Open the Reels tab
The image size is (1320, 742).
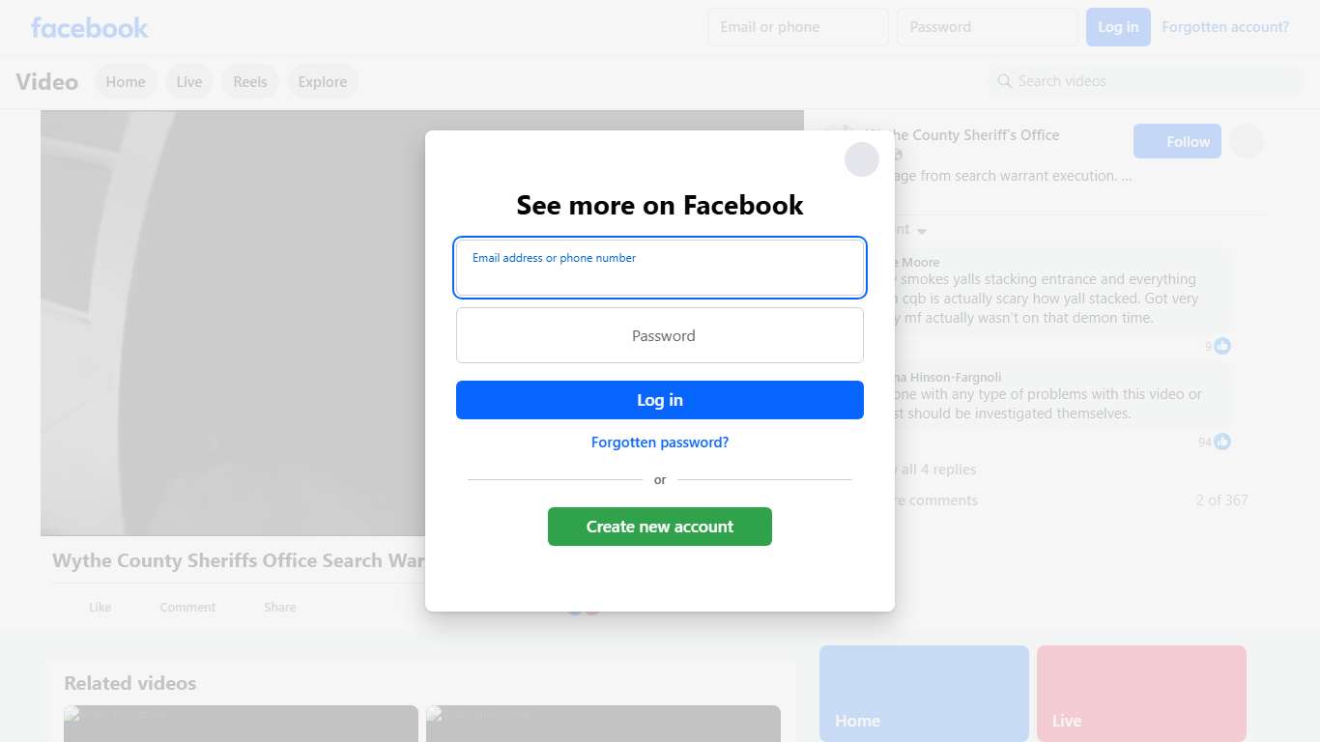pyautogui.click(x=250, y=82)
